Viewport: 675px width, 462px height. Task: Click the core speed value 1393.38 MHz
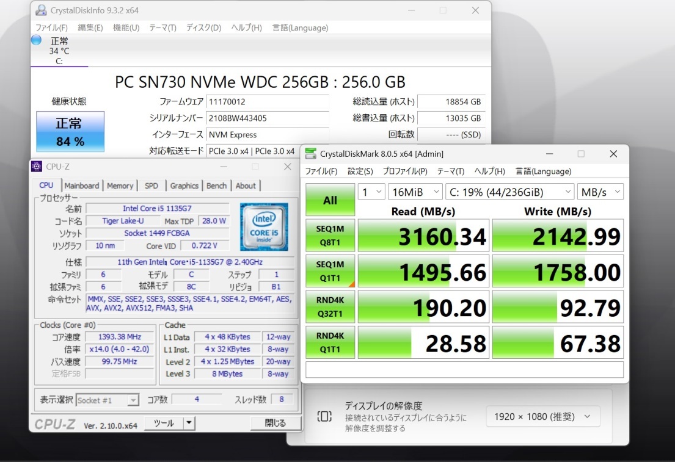click(x=120, y=337)
